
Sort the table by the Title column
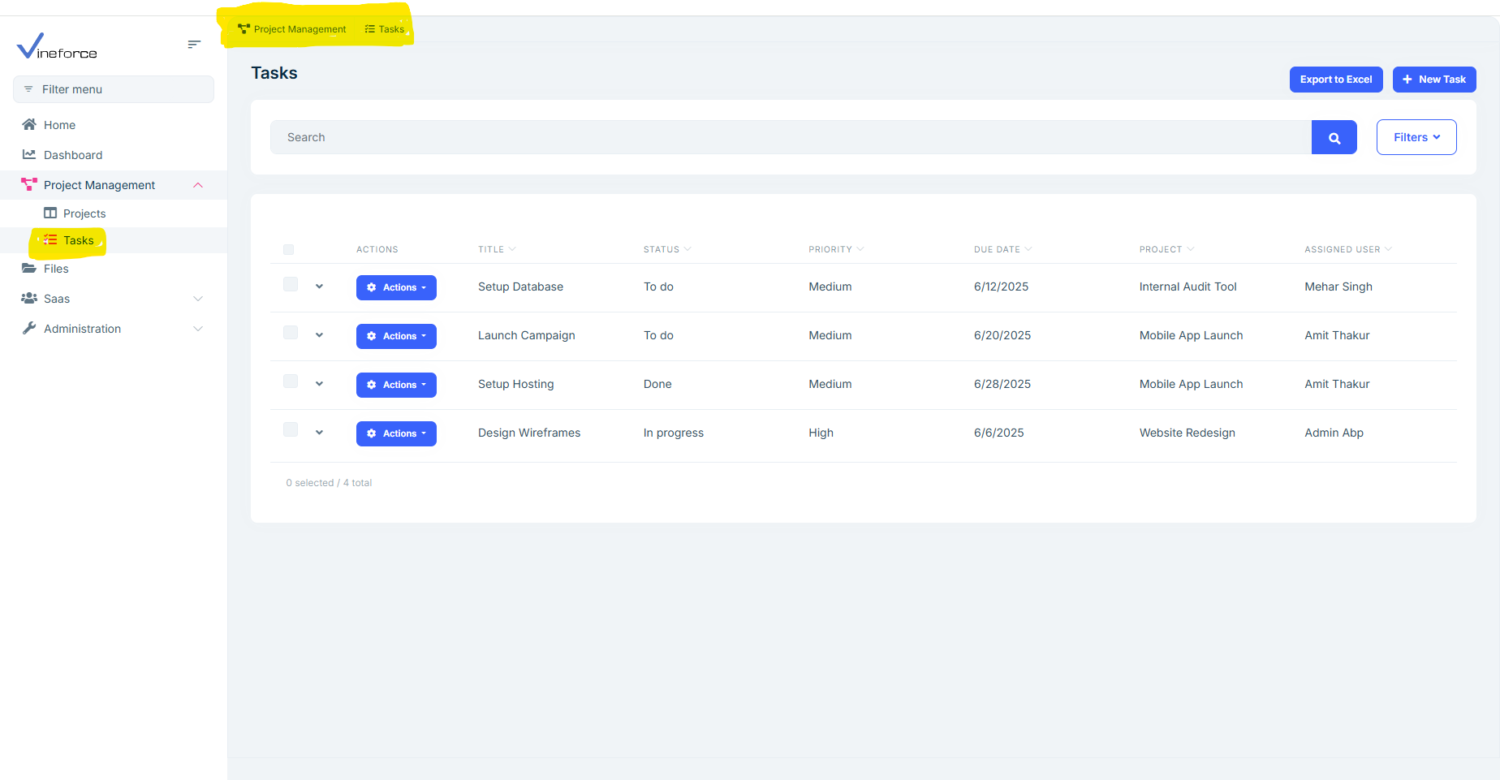pyautogui.click(x=497, y=249)
